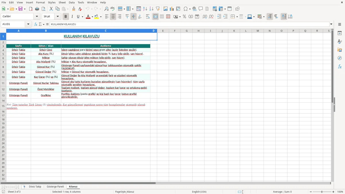Switch to the Gösterge Paneli sheet tab

55,187
